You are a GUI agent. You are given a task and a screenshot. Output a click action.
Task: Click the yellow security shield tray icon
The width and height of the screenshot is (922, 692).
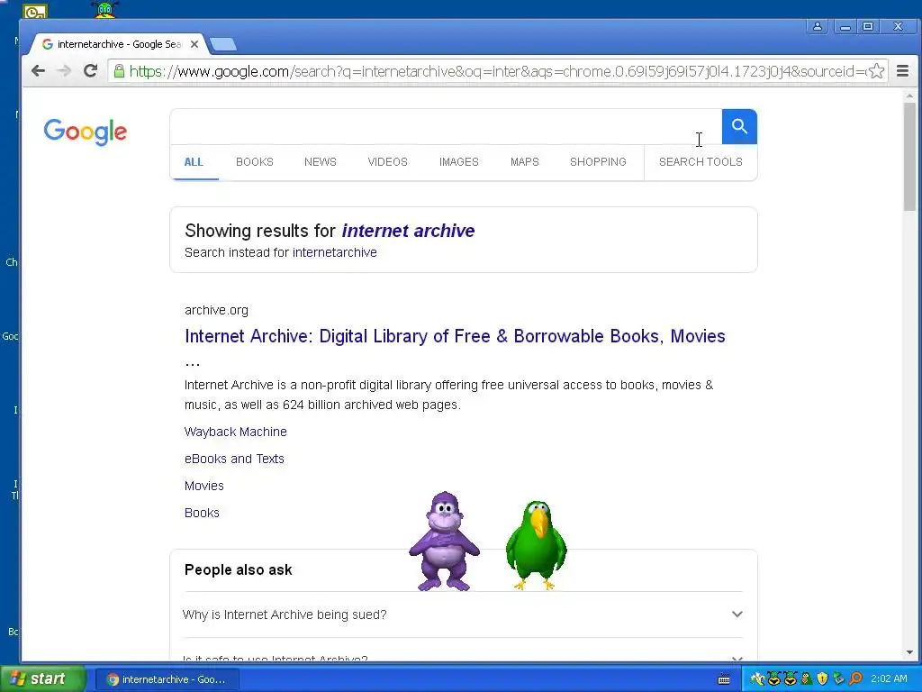click(x=822, y=679)
